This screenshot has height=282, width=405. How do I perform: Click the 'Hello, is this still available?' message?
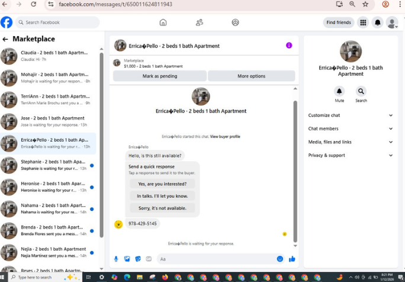pos(155,156)
